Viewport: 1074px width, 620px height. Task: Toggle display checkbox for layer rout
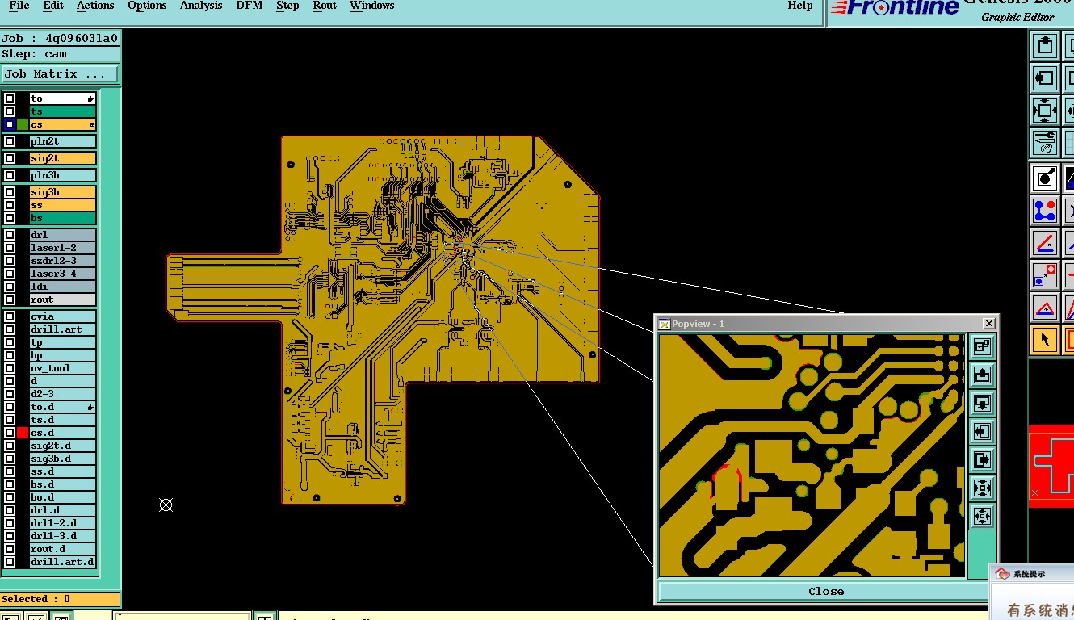[x=10, y=300]
